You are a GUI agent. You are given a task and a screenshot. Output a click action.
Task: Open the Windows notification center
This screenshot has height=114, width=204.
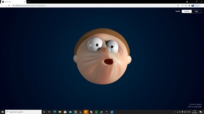pos(200,112)
